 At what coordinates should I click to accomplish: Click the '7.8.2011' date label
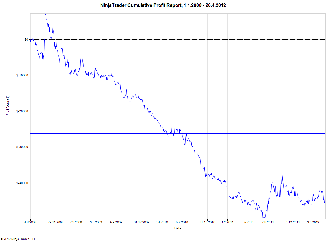pos(268,222)
